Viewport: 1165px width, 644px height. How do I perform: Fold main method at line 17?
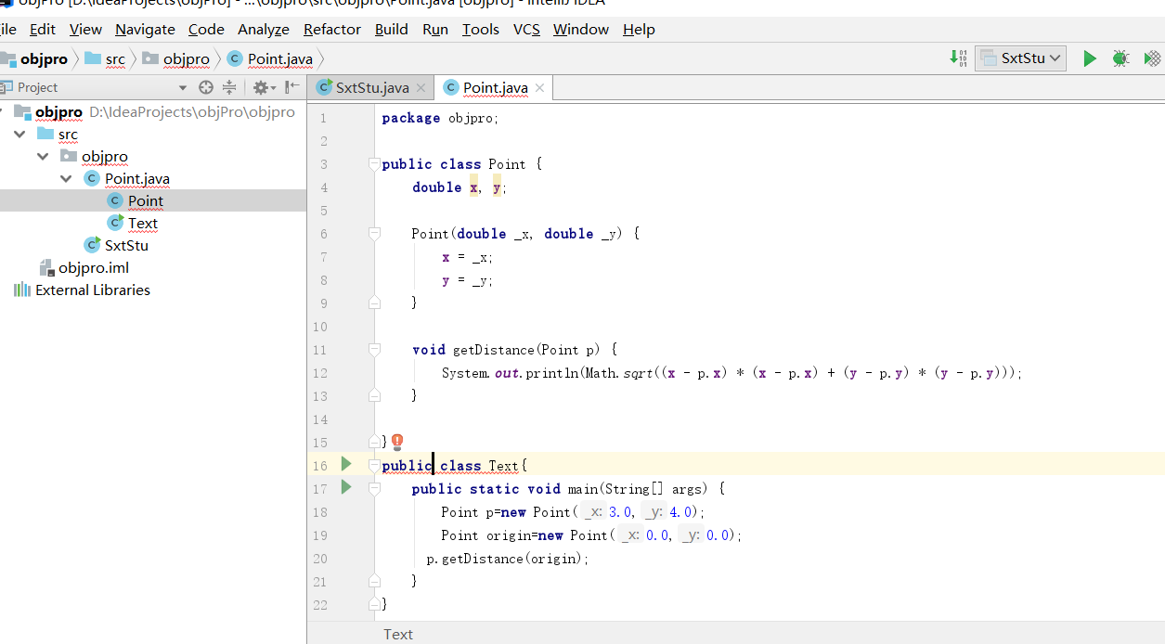[x=374, y=489]
